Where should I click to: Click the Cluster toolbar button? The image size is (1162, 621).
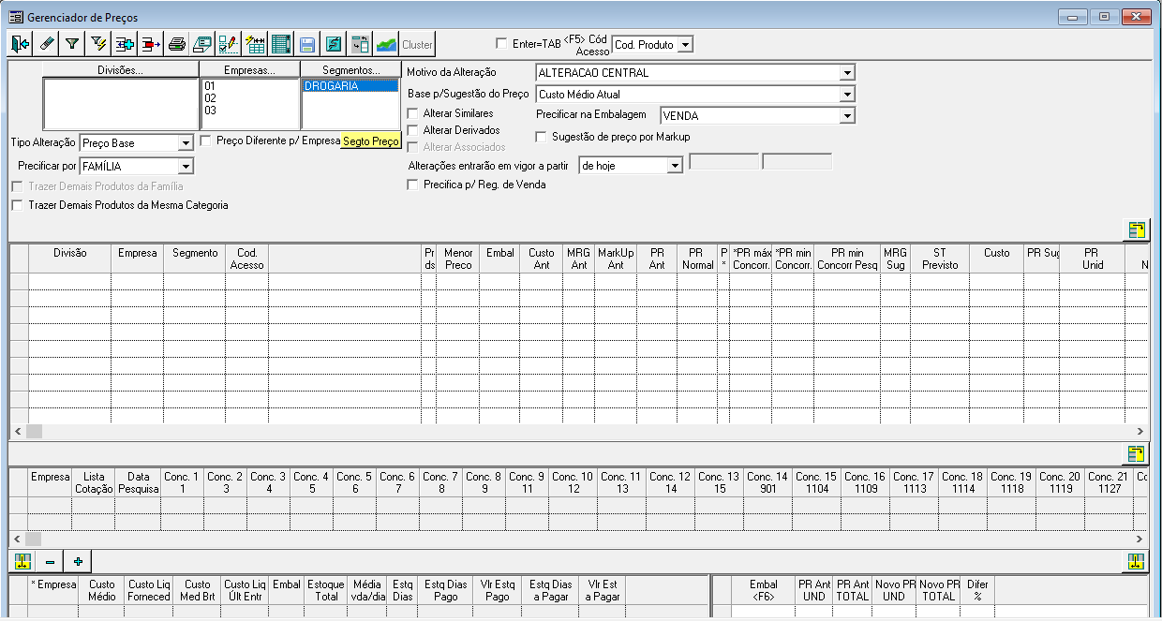pyautogui.click(x=417, y=44)
